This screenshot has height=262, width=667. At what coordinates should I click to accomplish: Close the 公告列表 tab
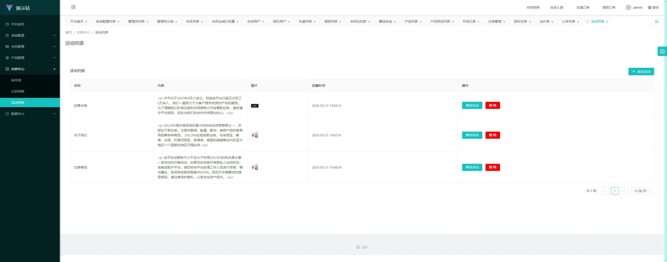[x=578, y=22]
